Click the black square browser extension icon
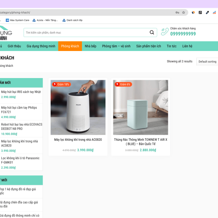The height and width of the screenshot is (218, 218). (x=200, y=13)
